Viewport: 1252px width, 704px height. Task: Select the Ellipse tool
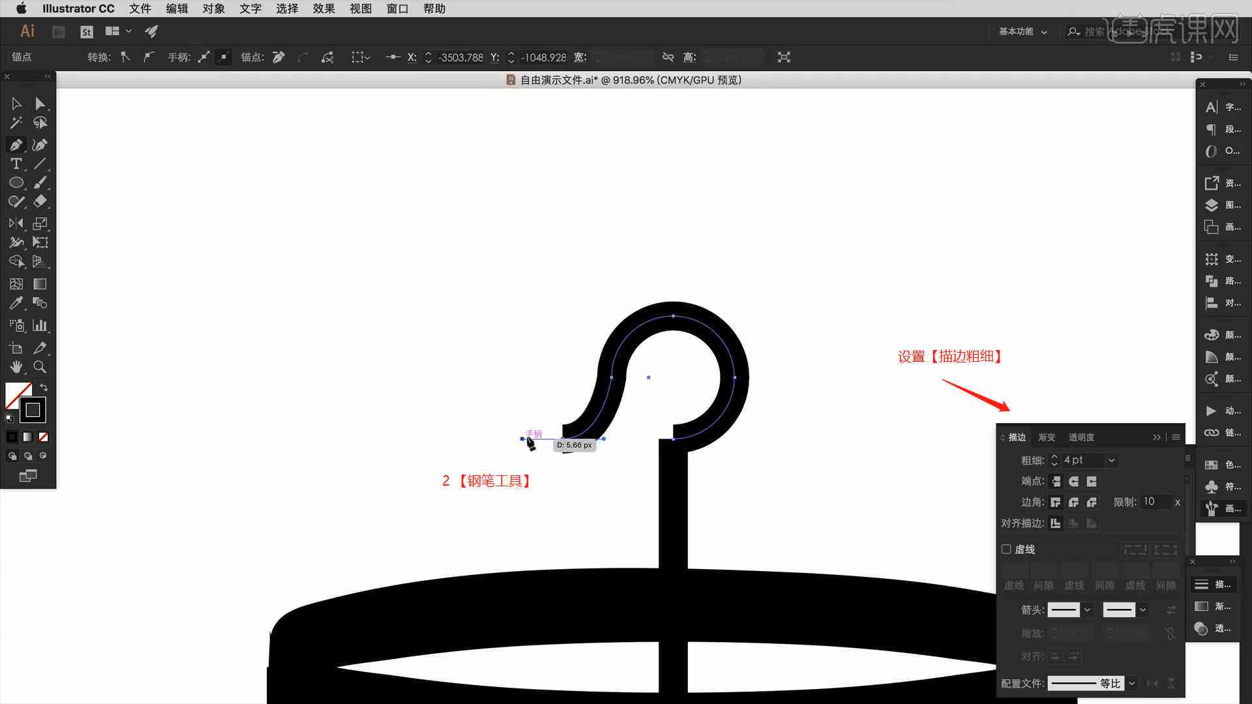click(x=16, y=183)
